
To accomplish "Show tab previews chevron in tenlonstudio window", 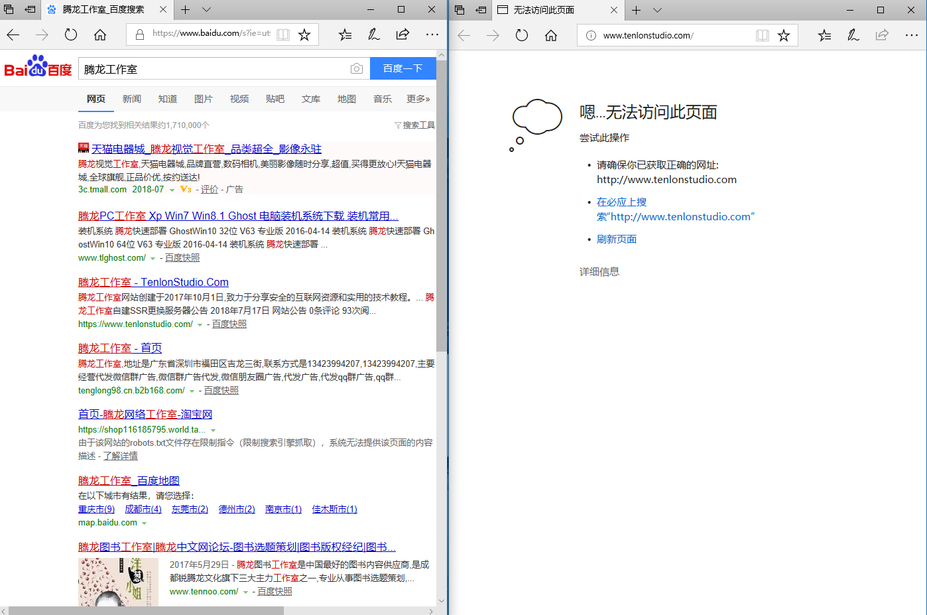I will (x=657, y=10).
